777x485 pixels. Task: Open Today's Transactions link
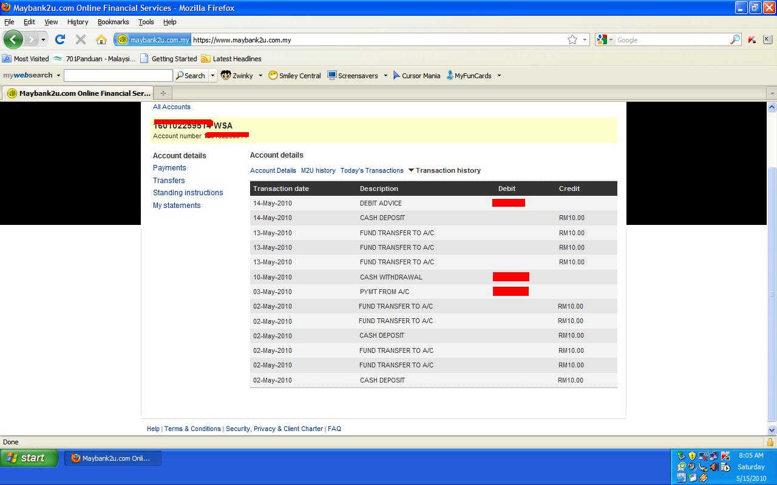(x=372, y=170)
